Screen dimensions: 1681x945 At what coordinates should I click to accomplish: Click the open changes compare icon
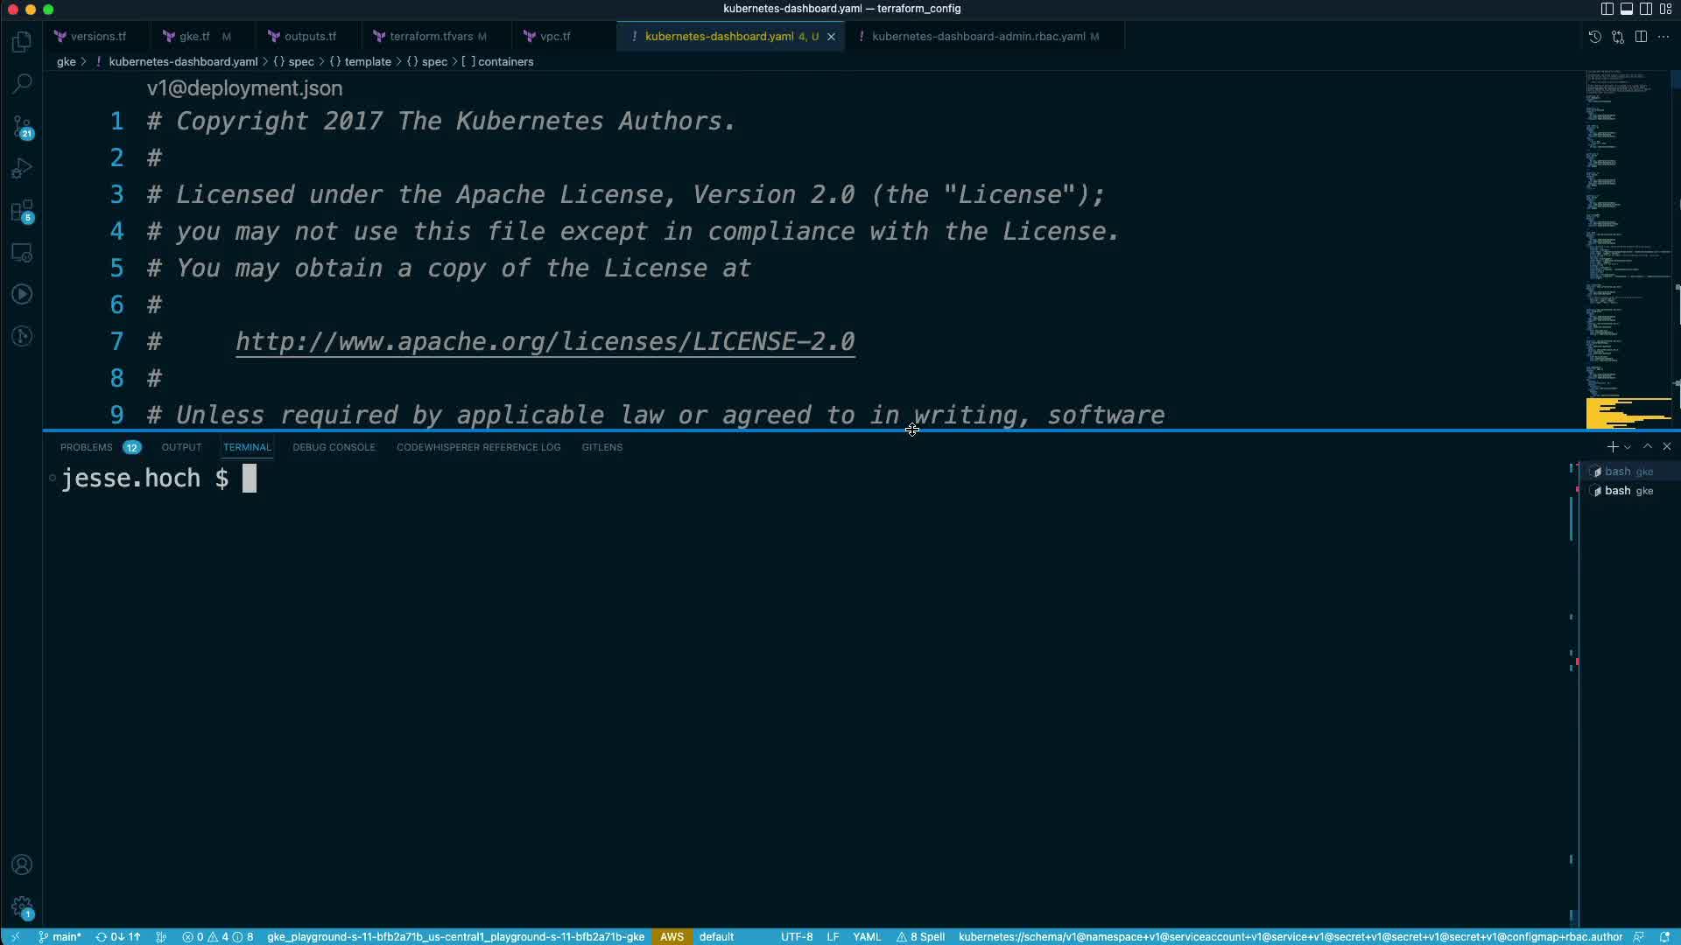click(x=1618, y=37)
